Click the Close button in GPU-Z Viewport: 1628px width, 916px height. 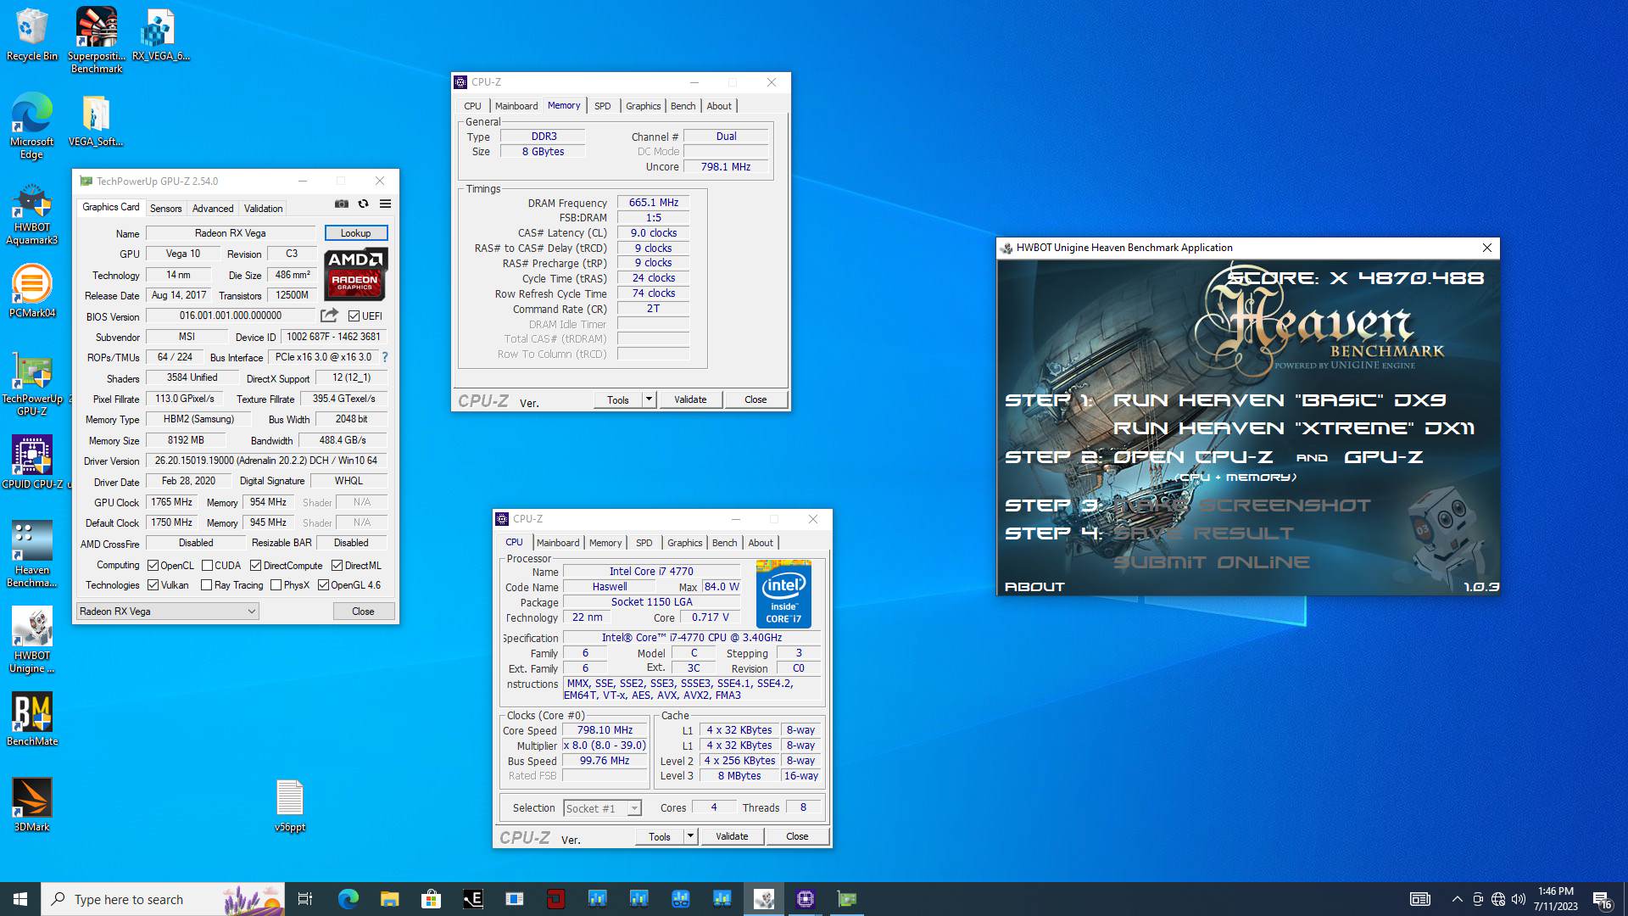tap(363, 611)
